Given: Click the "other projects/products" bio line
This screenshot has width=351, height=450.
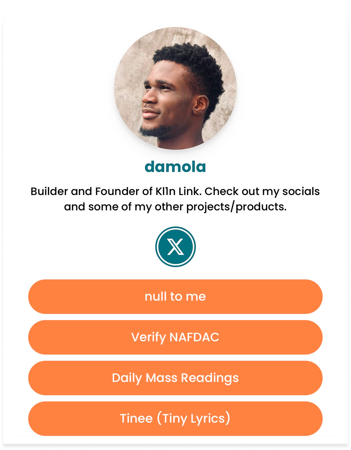Looking at the screenshot, I should 175,207.
